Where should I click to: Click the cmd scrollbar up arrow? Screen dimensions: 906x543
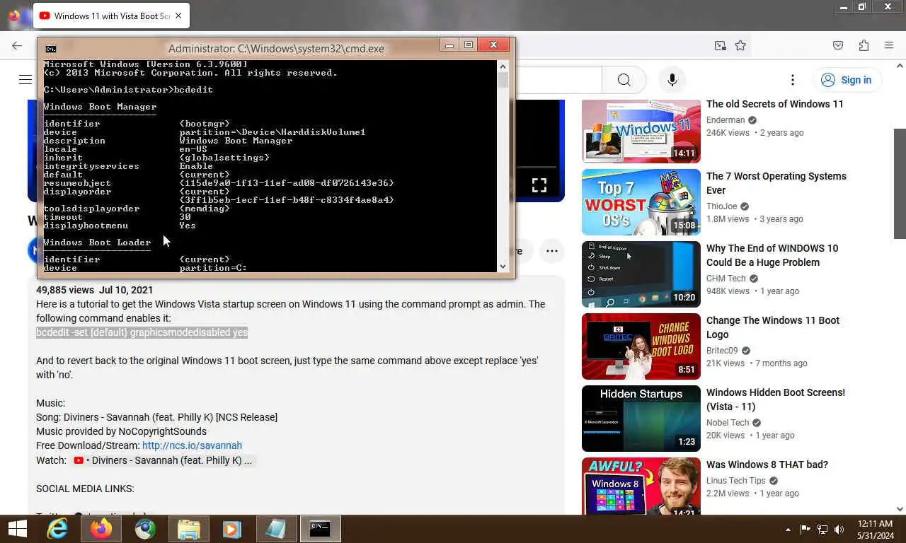point(503,66)
